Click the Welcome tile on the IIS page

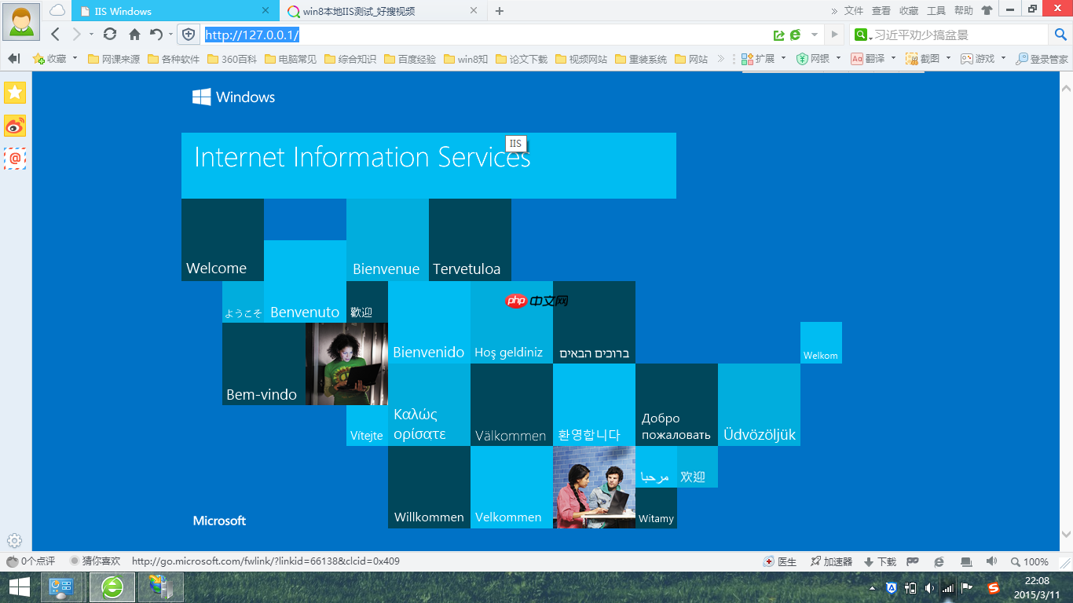(222, 239)
